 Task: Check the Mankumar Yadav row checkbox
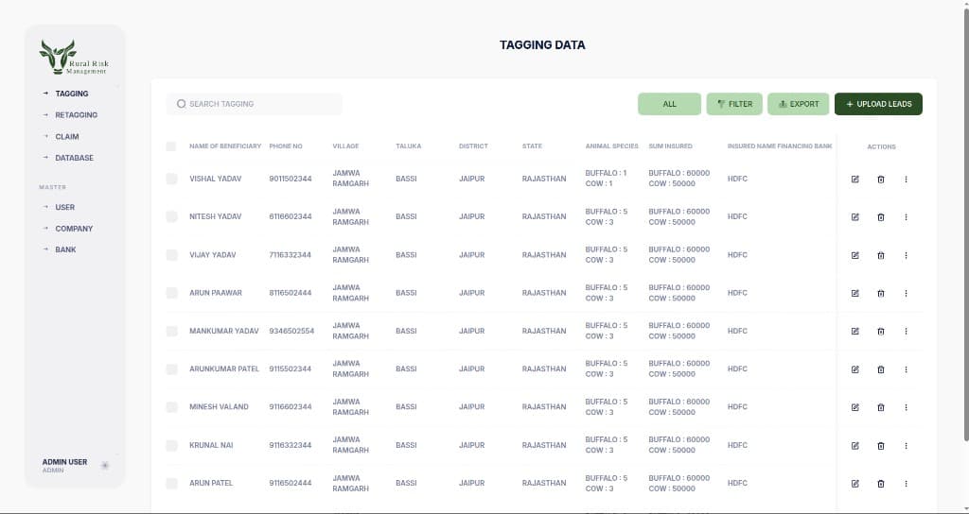[171, 331]
